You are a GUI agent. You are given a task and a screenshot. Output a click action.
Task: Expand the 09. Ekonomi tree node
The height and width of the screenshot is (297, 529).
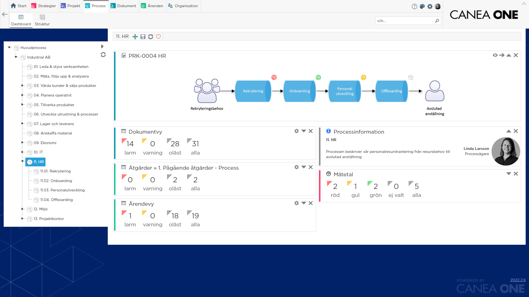[23, 142]
